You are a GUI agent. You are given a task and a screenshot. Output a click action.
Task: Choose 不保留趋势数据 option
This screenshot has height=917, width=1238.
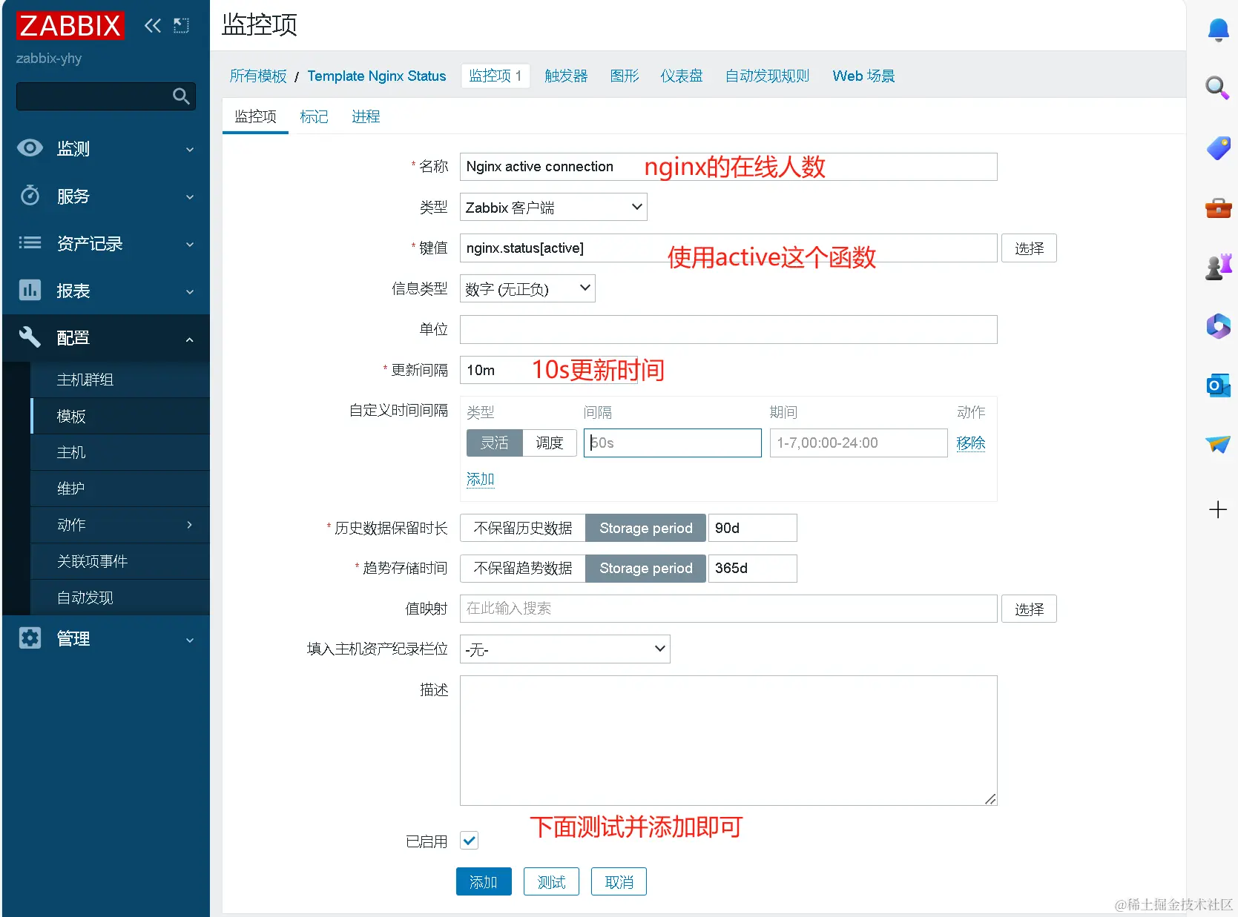pyautogui.click(x=523, y=568)
